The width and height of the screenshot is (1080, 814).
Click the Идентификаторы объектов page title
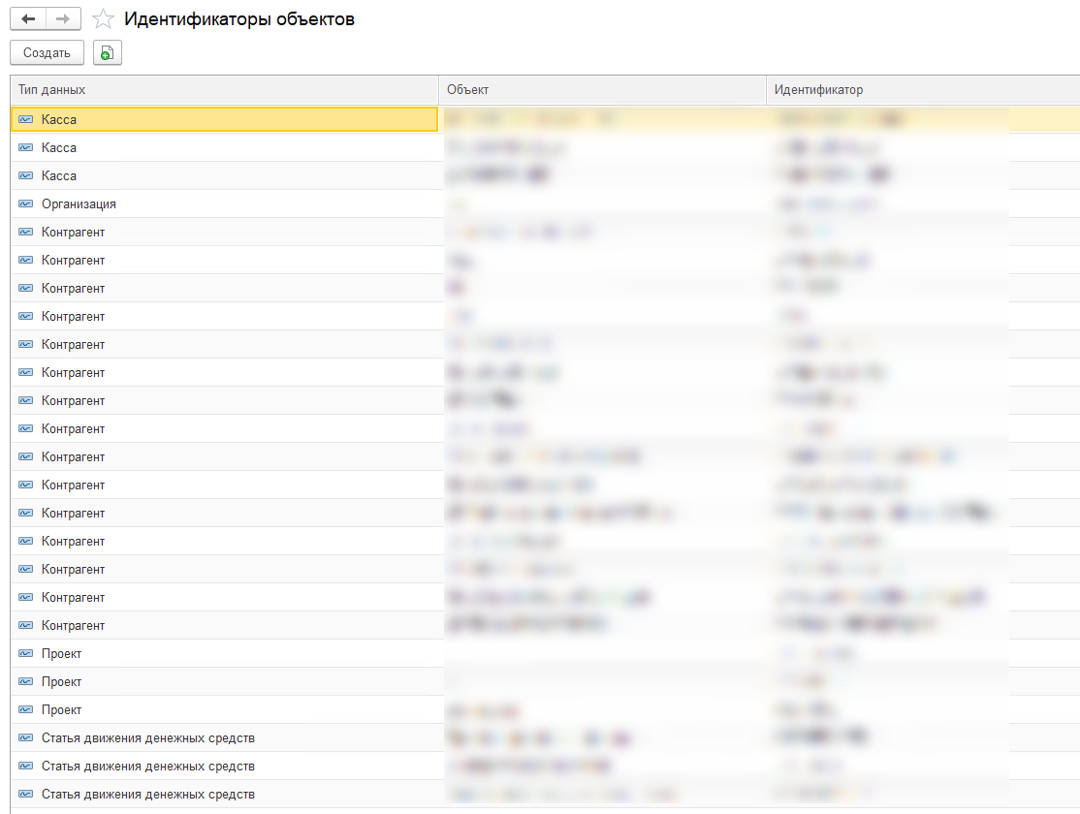pos(239,19)
